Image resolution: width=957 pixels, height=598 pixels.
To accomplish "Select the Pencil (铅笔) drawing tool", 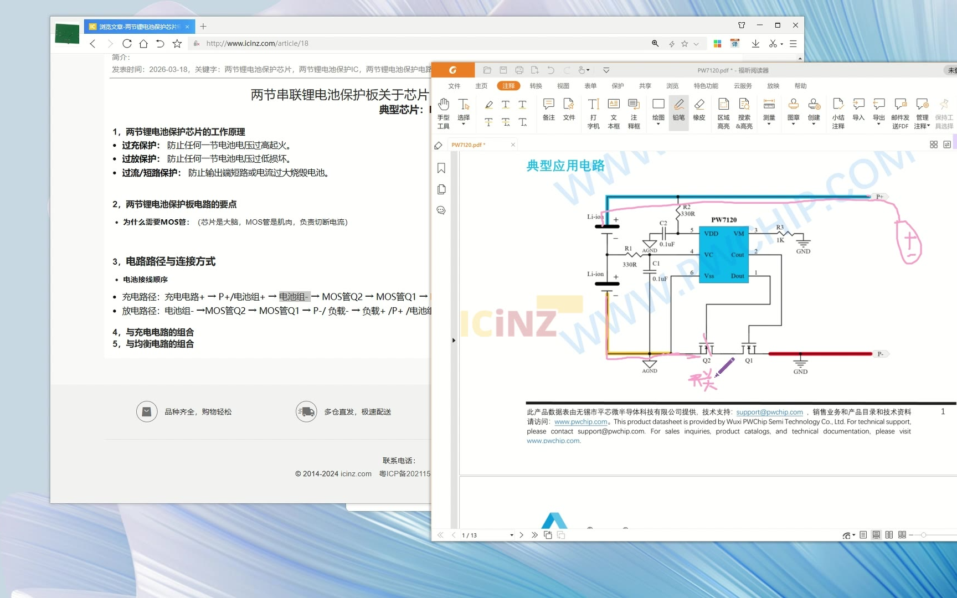I will [678, 110].
